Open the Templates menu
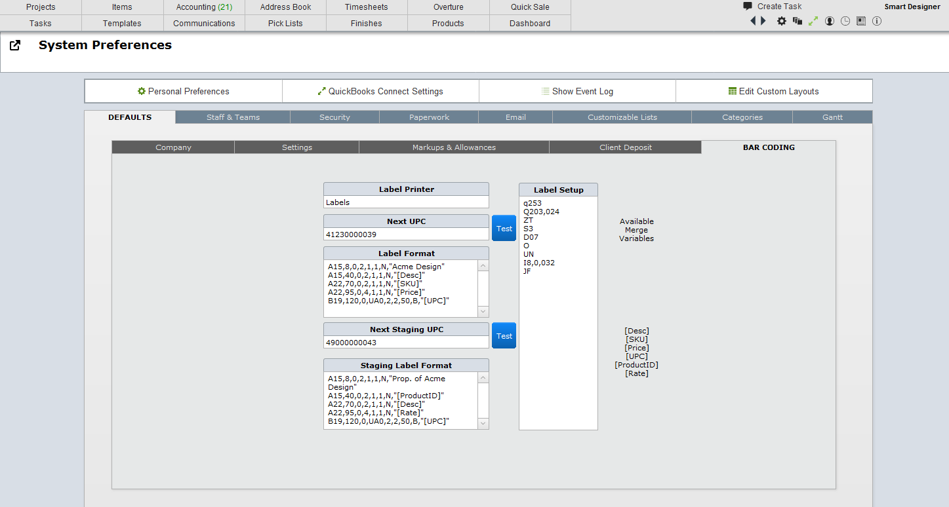 coord(122,23)
